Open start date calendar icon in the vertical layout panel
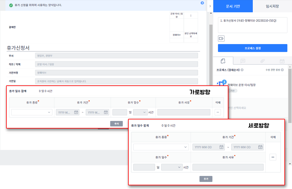This screenshot has width=292, height=189. click(x=221, y=147)
